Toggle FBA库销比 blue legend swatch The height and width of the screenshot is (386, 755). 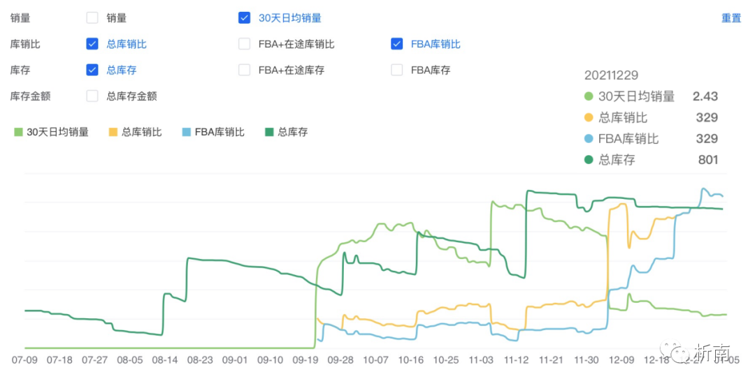coord(187,132)
